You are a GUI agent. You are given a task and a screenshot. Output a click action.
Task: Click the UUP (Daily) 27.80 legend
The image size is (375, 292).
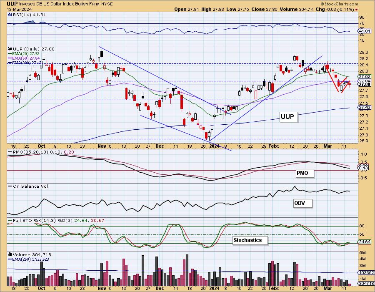pos(34,49)
